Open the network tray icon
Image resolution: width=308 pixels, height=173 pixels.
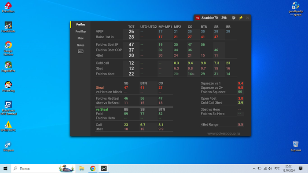(265, 169)
